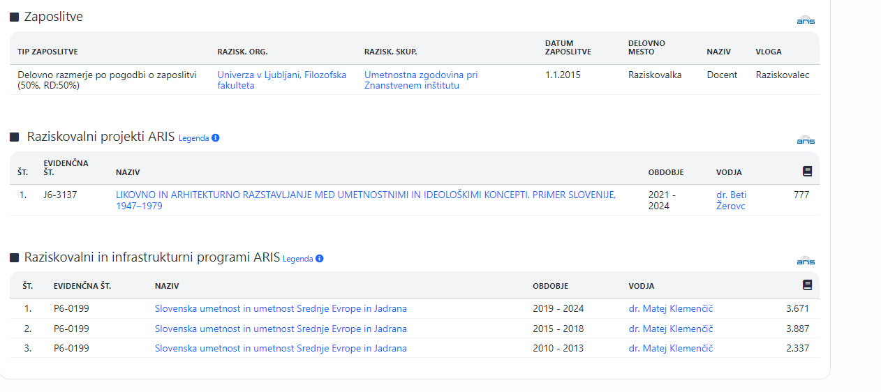881x392 pixels.
Task: Click the ARIS logo in Zaposlitve section
Action: pyautogui.click(x=806, y=20)
